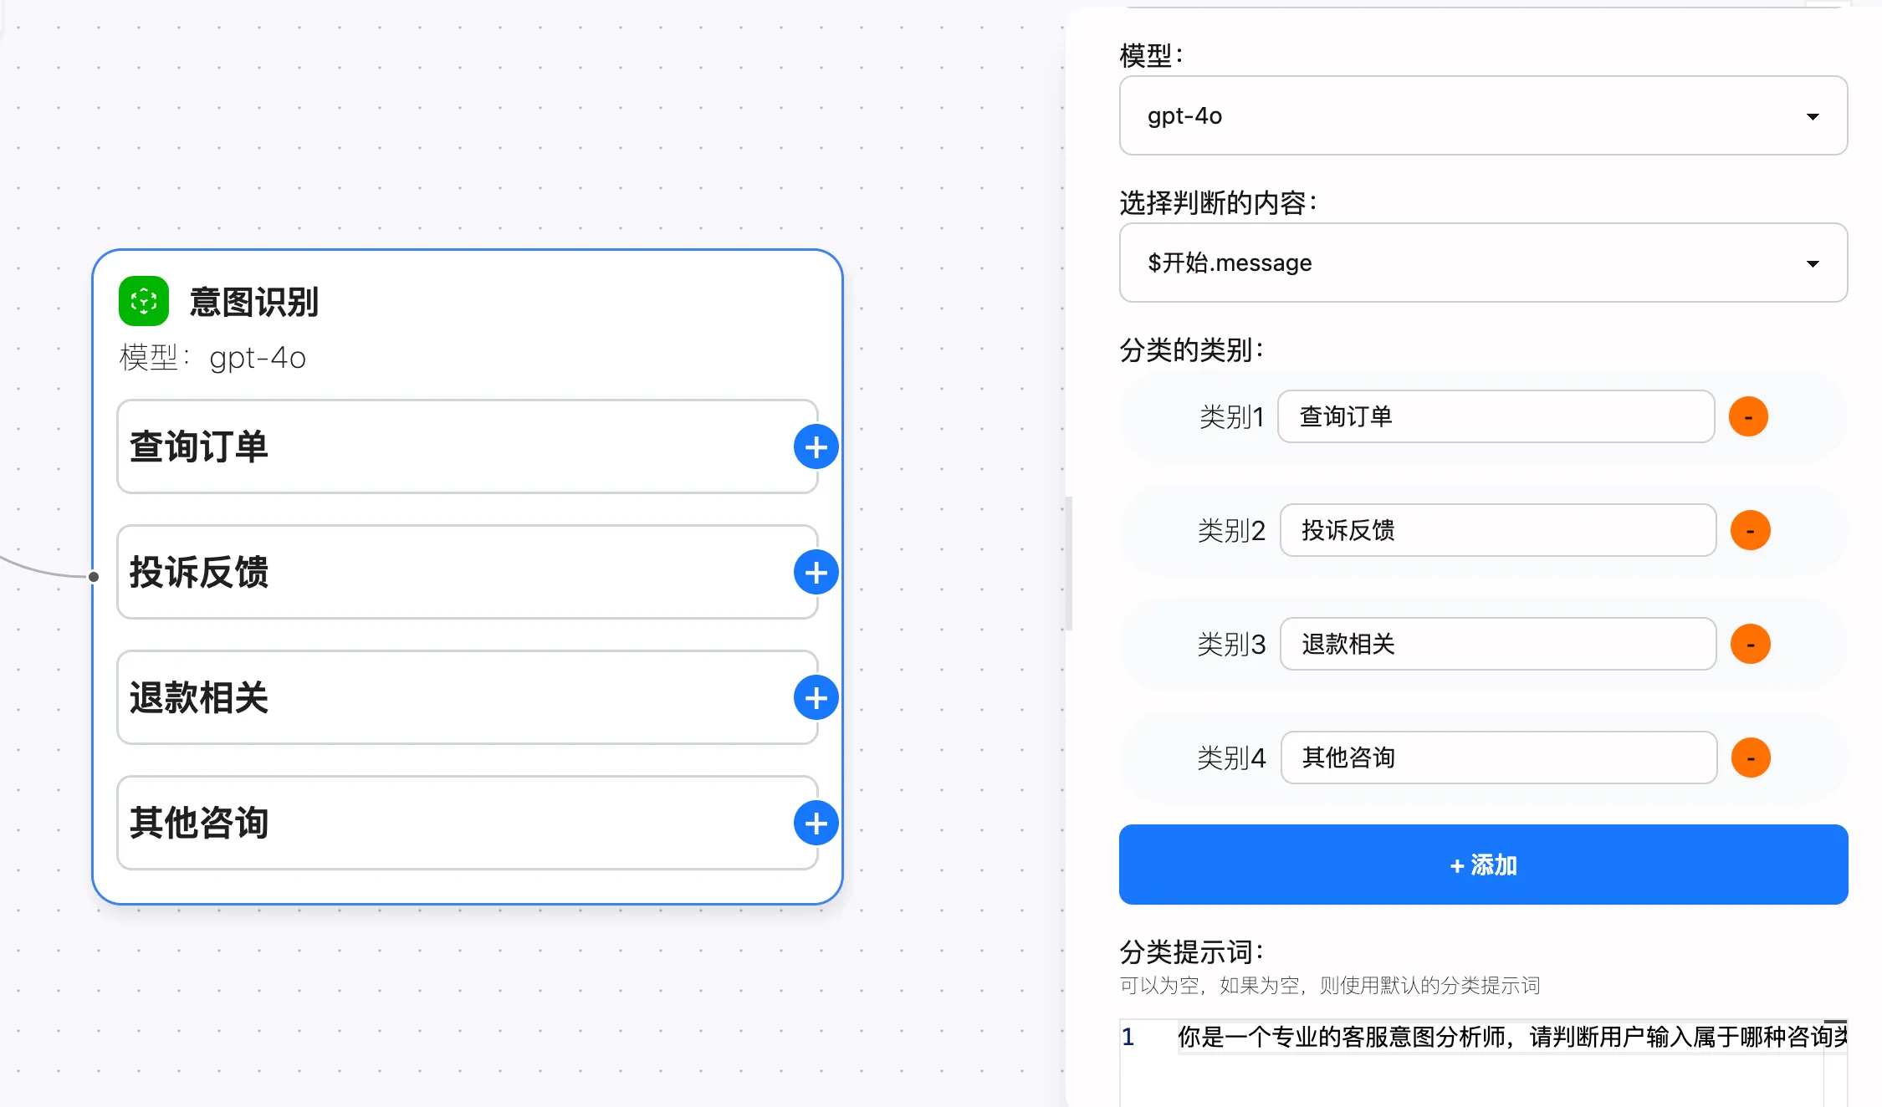Viewport: 1882px width, 1107px height.
Task: Click the plus connector on 其他咨询 branch
Action: 816,824
